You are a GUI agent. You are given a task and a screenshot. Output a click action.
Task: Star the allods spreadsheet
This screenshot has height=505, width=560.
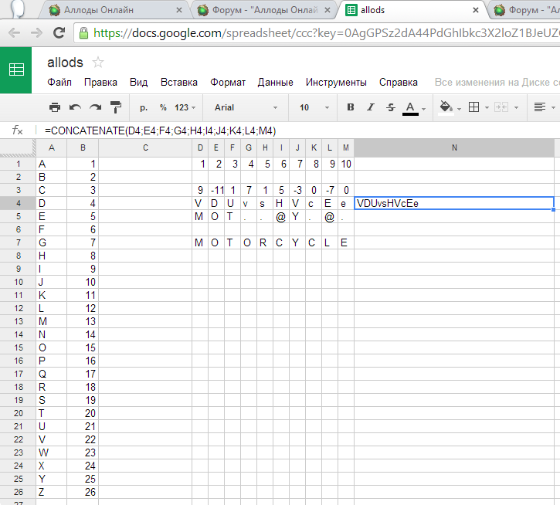click(x=98, y=63)
